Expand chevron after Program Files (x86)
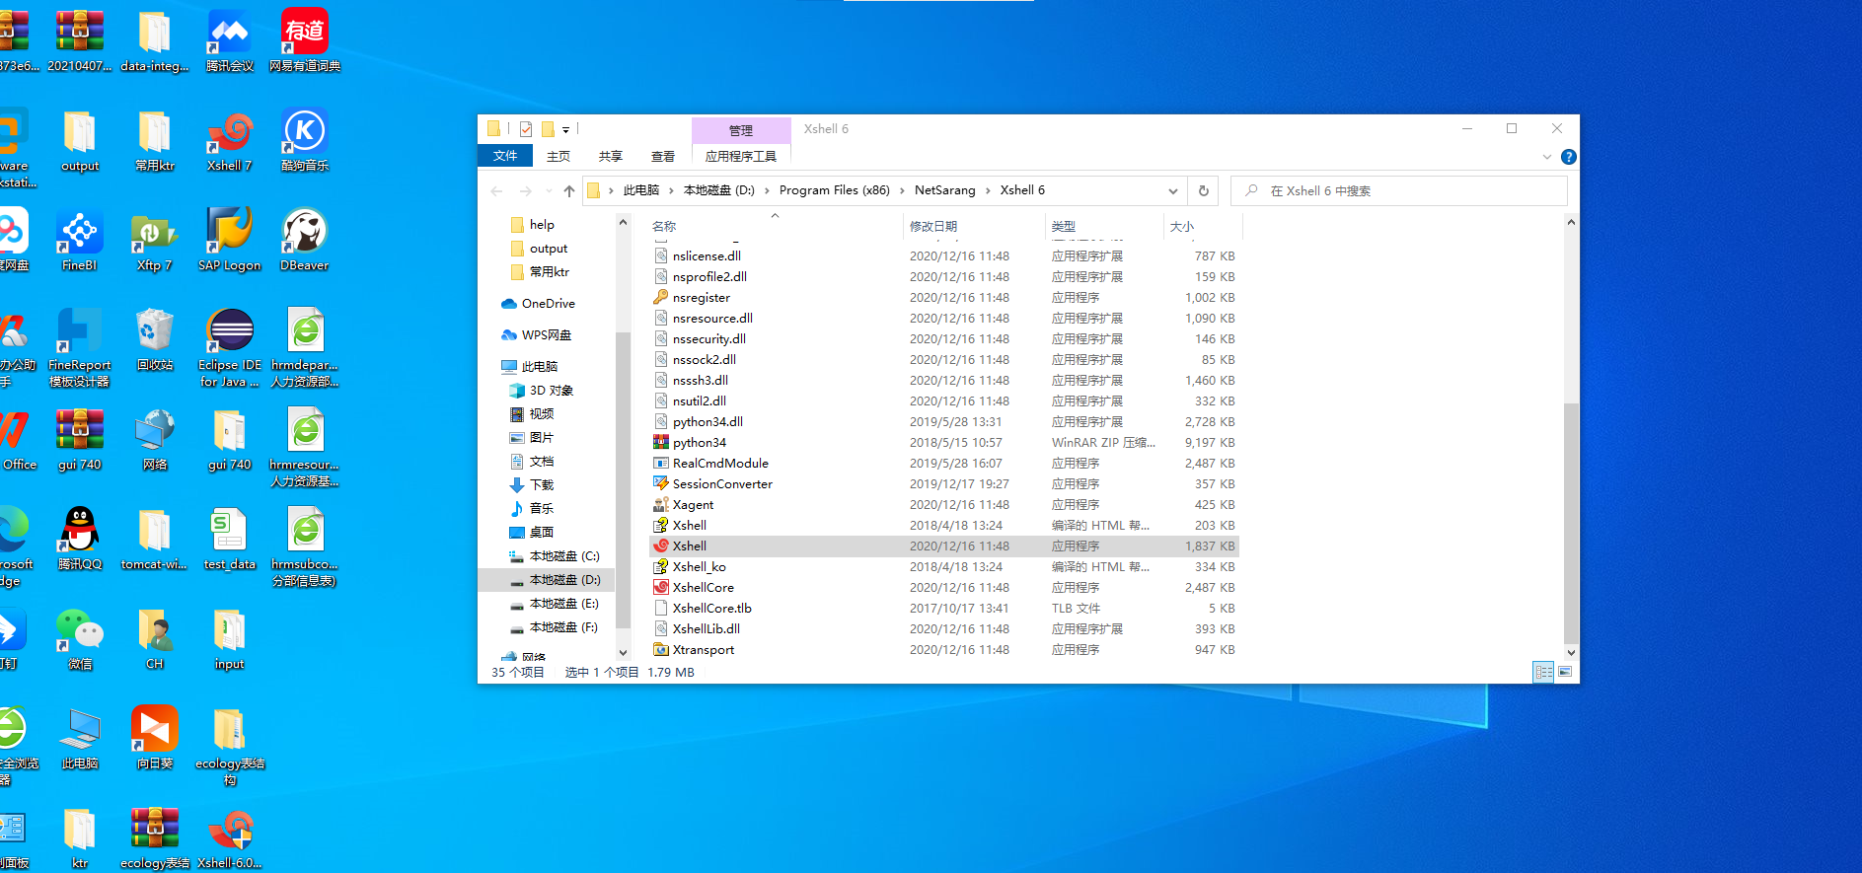The width and height of the screenshot is (1862, 873). click(903, 190)
